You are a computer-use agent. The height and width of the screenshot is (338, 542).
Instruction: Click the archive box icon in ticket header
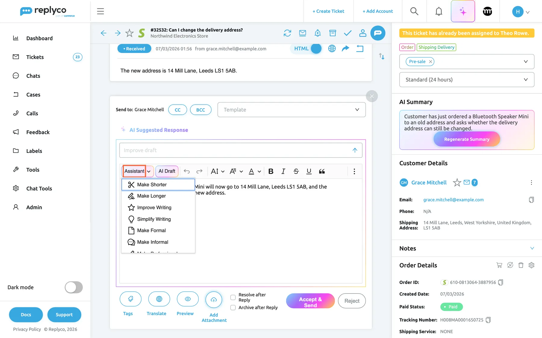click(333, 33)
